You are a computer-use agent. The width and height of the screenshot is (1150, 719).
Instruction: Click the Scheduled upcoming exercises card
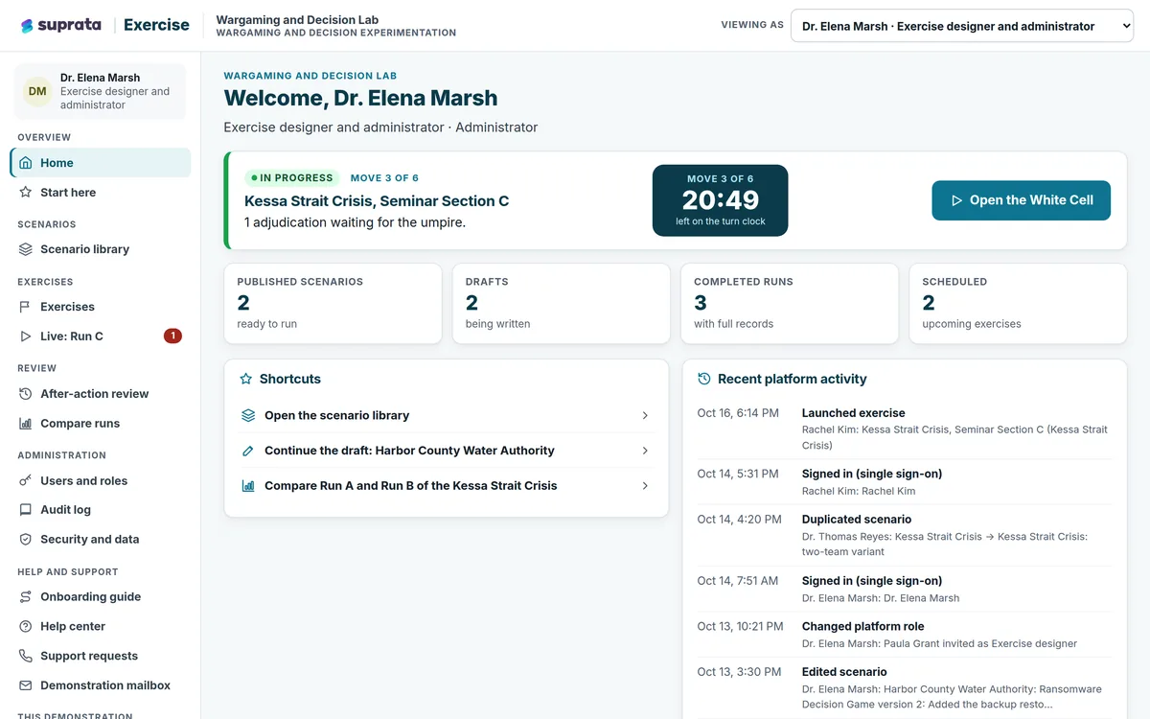[1018, 304]
